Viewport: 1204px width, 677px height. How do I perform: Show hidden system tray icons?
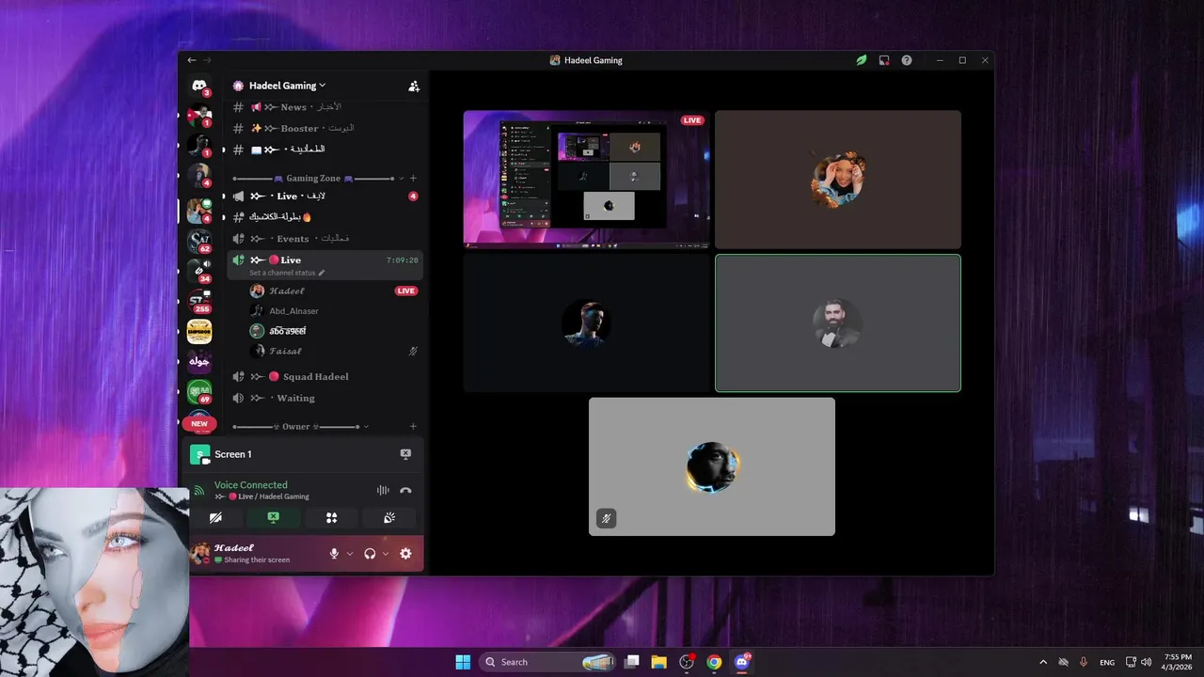coord(1042,662)
